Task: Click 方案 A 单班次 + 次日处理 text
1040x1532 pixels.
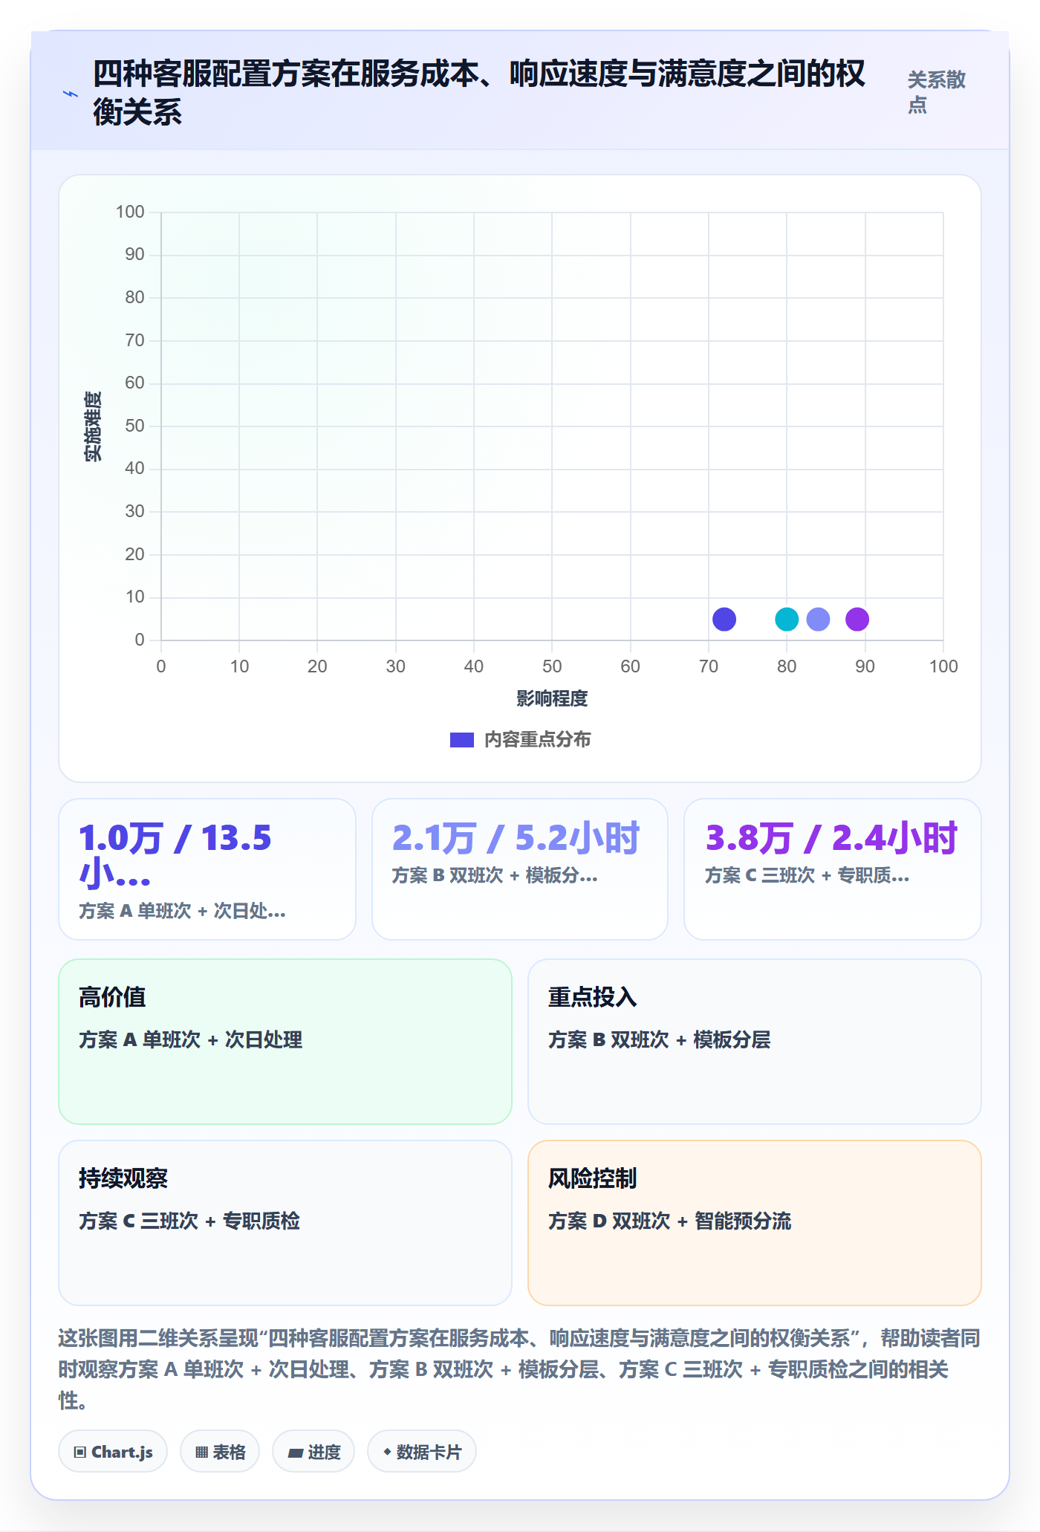Action: (190, 1039)
